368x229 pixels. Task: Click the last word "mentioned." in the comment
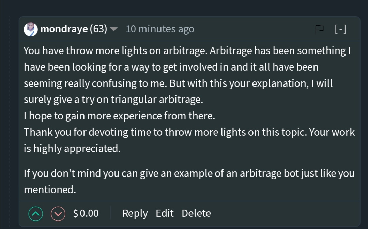click(50, 190)
